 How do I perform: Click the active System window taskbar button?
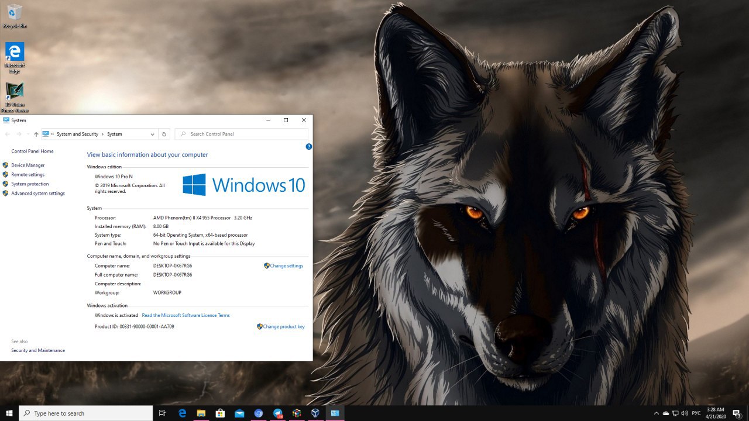click(x=335, y=413)
